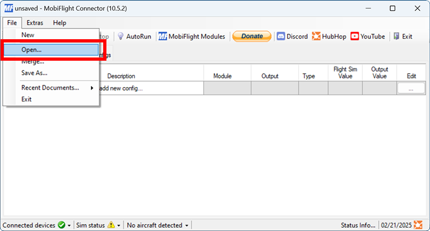The width and height of the screenshot is (430, 231).
Task: Open the Extras menu
Action: pyautogui.click(x=35, y=23)
